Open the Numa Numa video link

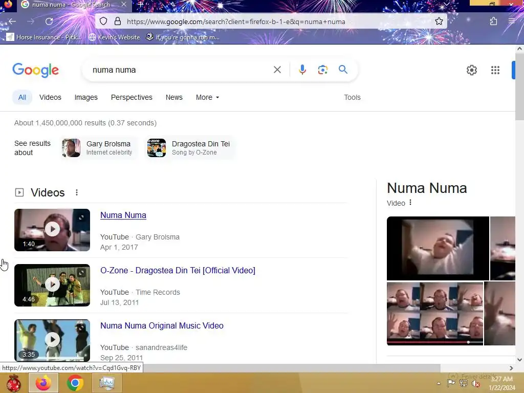123,215
